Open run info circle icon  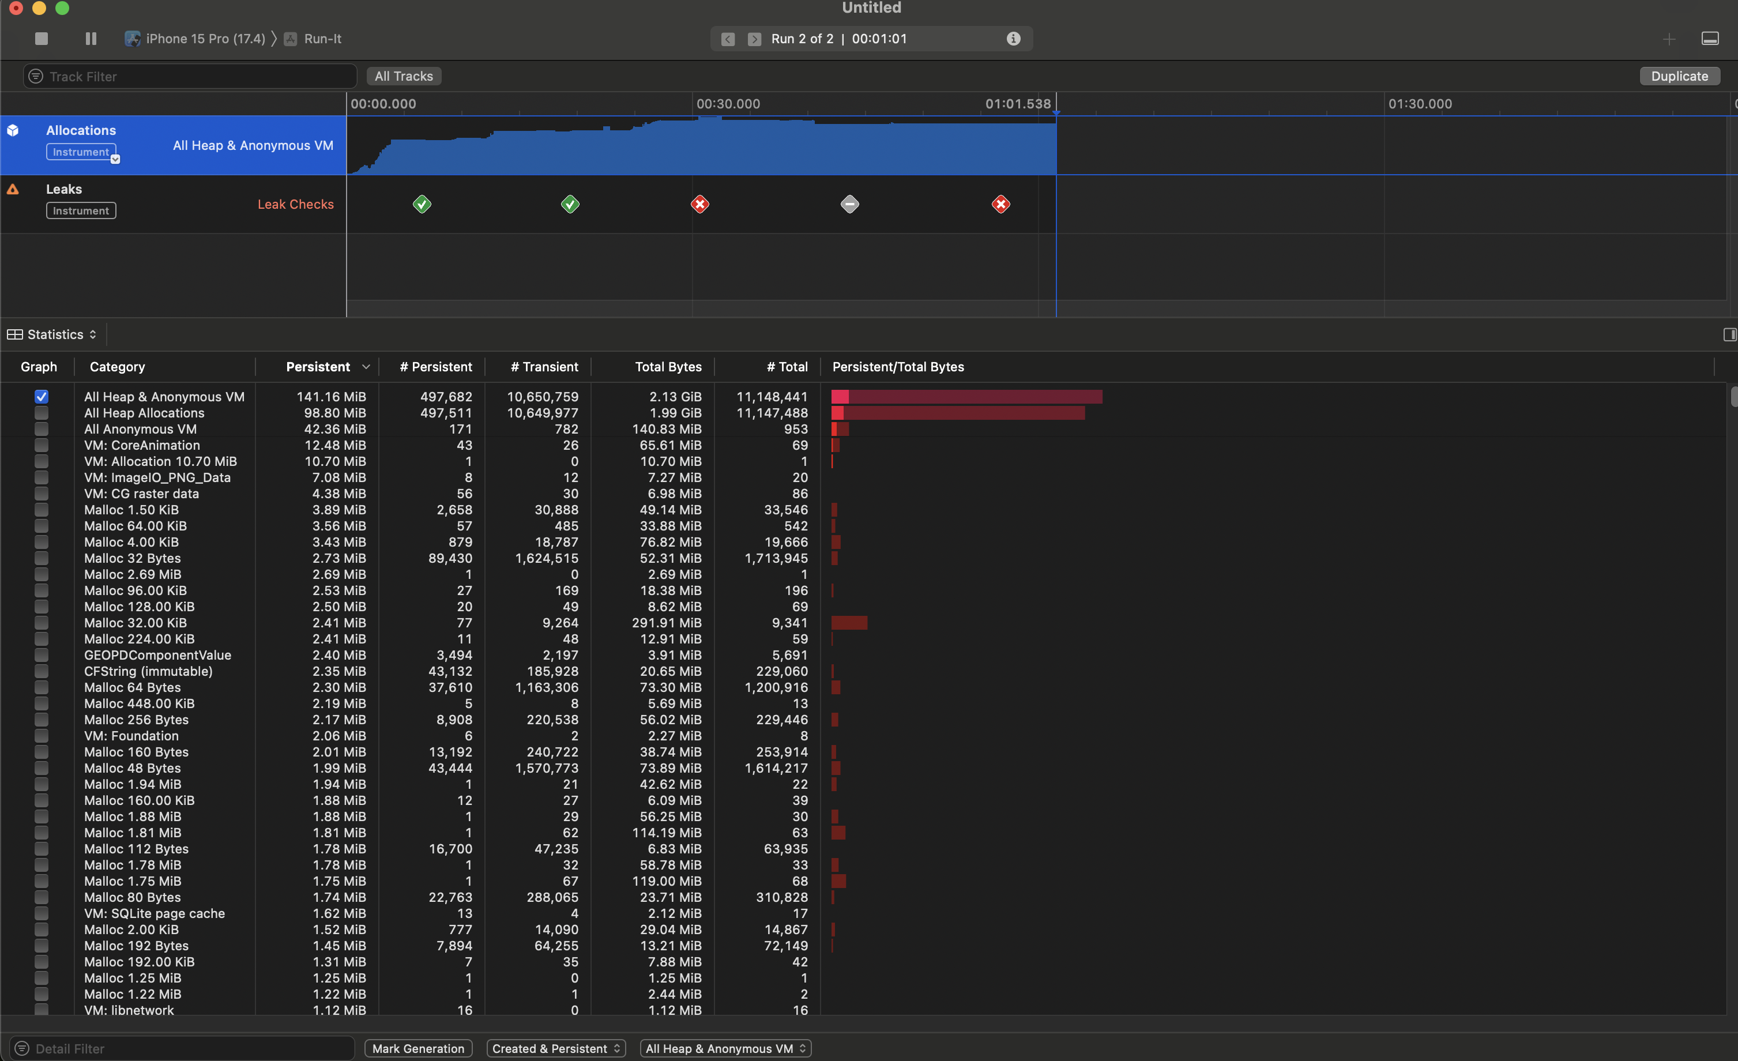(x=1013, y=39)
